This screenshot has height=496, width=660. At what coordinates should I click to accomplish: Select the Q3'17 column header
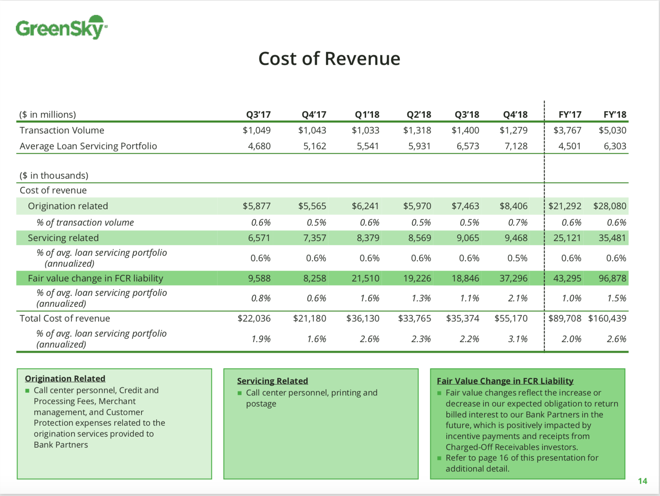coord(258,114)
